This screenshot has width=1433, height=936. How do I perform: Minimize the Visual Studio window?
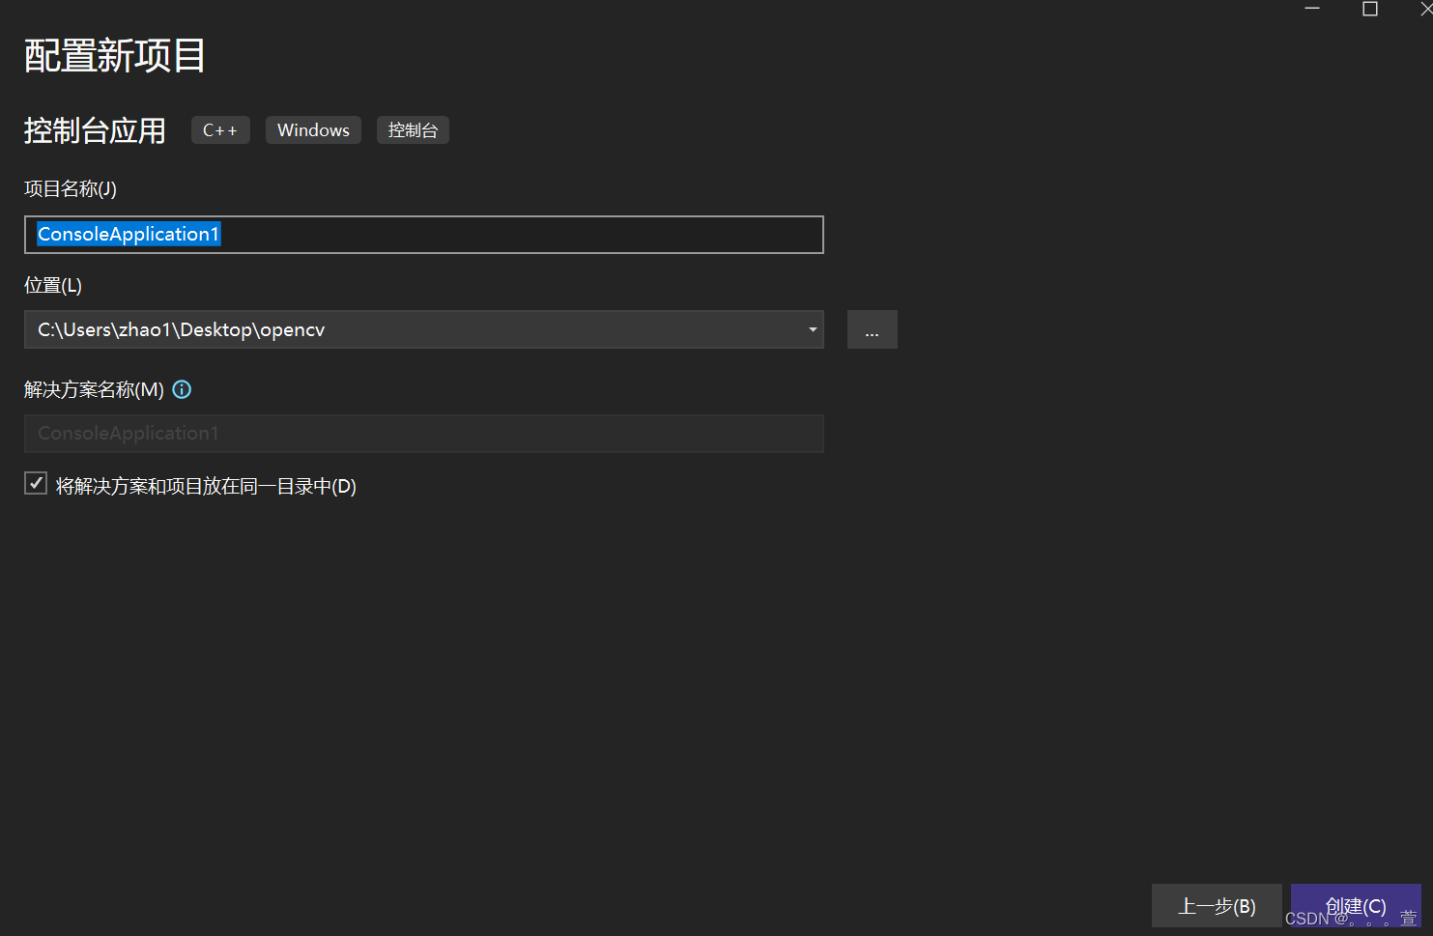coord(1311,8)
